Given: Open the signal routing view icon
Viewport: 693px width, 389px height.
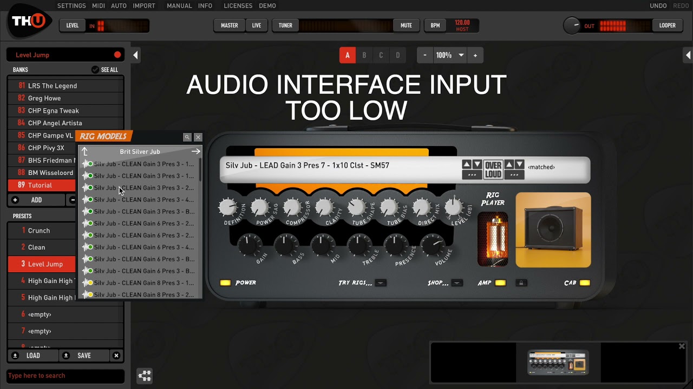Looking at the screenshot, I should tap(145, 376).
